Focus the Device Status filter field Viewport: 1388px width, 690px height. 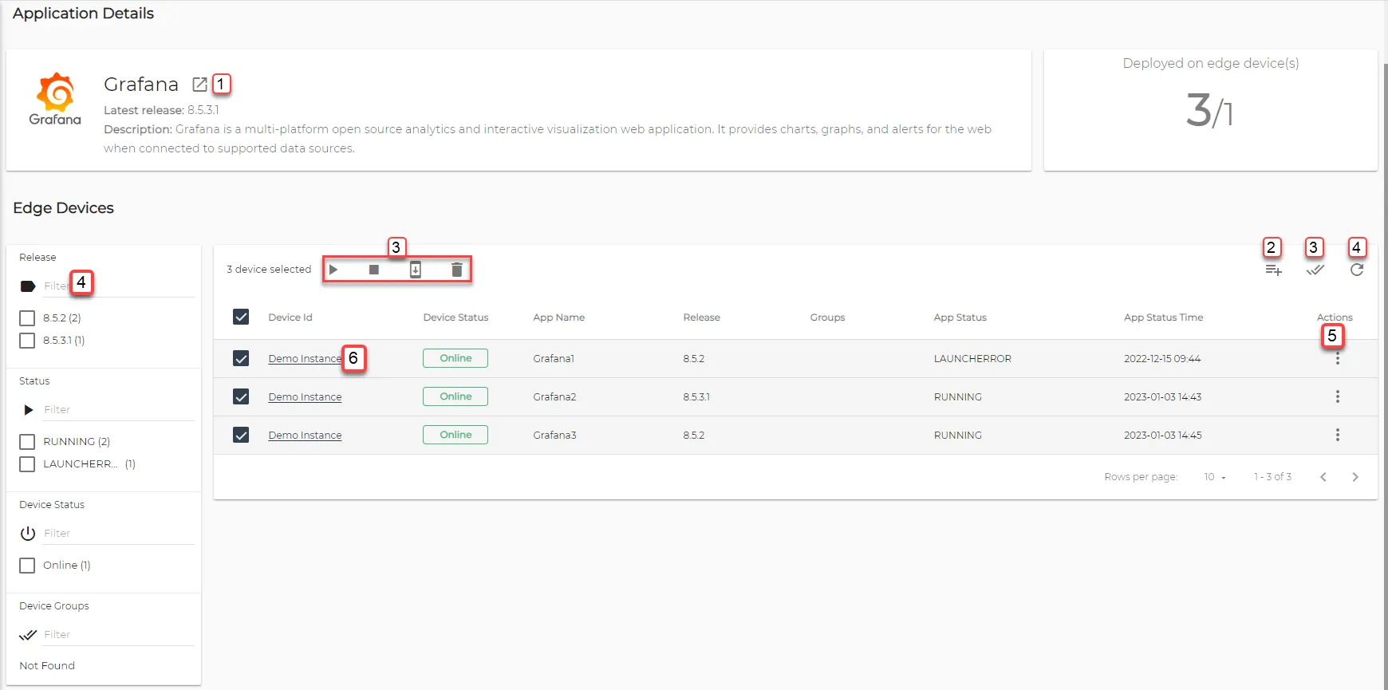(x=118, y=533)
